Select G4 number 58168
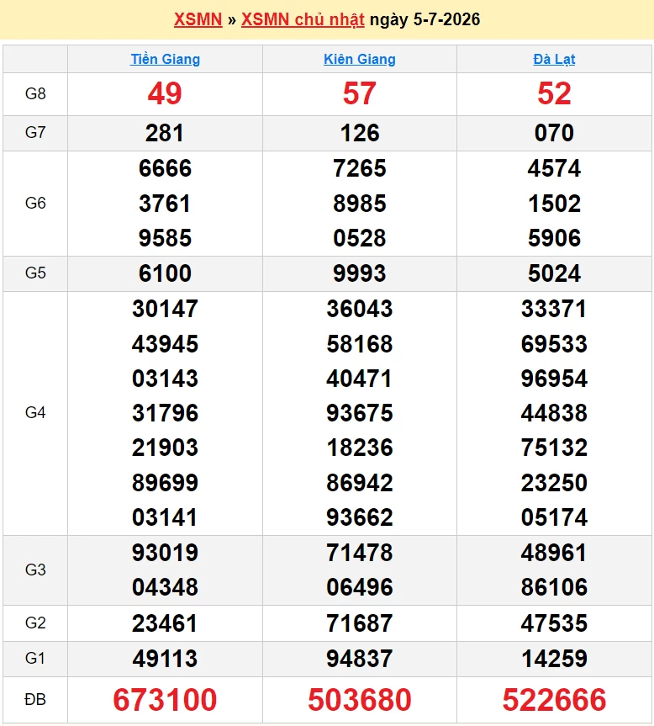The width and height of the screenshot is (654, 726). pyautogui.click(x=360, y=344)
